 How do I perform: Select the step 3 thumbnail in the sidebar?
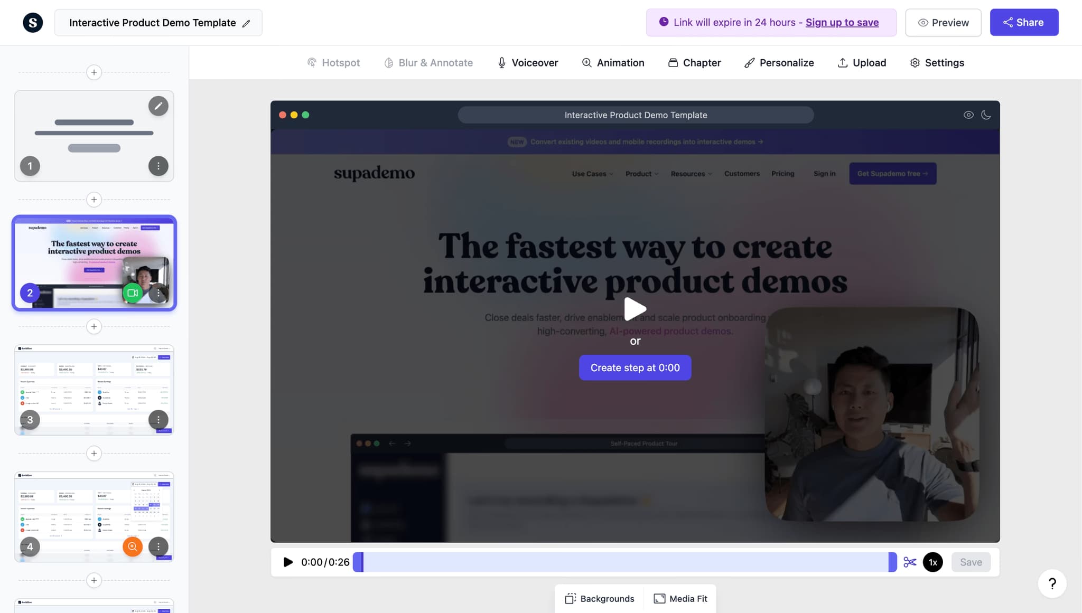(x=94, y=390)
